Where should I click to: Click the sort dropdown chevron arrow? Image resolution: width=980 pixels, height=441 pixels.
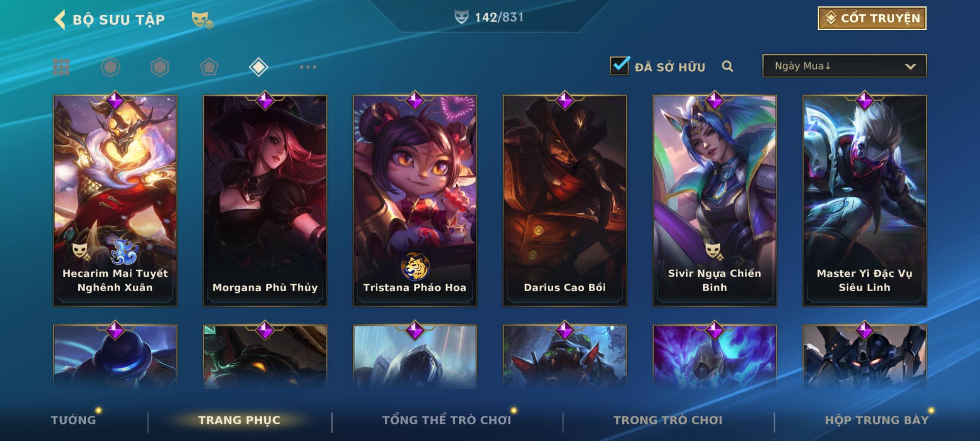[x=910, y=67]
